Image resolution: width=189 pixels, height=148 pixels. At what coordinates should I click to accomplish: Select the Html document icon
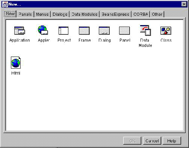coord(16,63)
